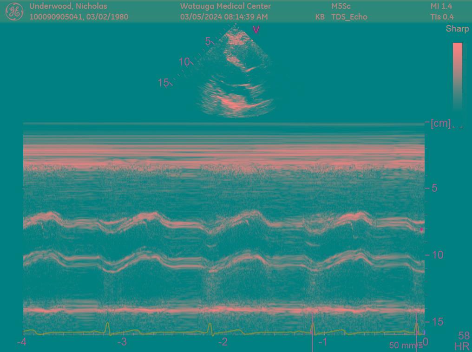The image size is (472, 352).
Task: Click the Watauga Medical Center institution label
Action: point(225,6)
